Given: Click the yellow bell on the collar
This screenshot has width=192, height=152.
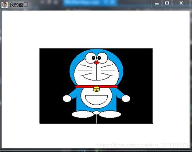Looking at the screenshot, I should tap(96, 89).
